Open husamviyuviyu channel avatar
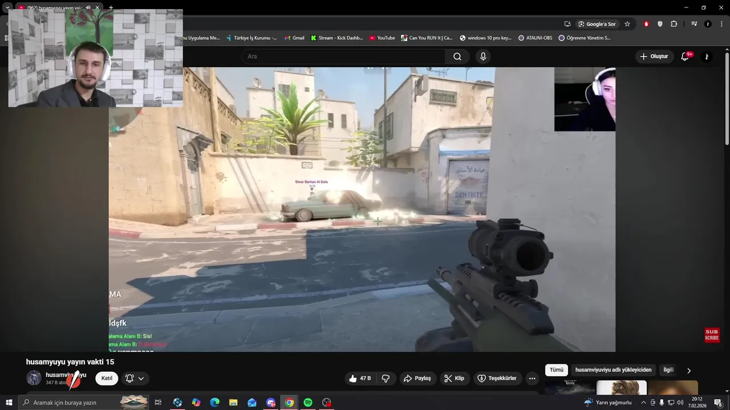Viewport: 730px width, 410px height. [34, 378]
